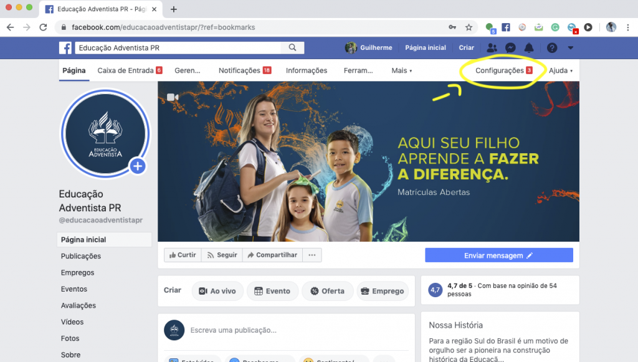Viewport: 638px width, 362px height.
Task: Open a new browser tab with the plus
Action: [x=174, y=9]
